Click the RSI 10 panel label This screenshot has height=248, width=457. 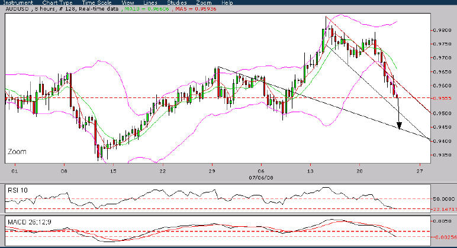pyautogui.click(x=18, y=190)
